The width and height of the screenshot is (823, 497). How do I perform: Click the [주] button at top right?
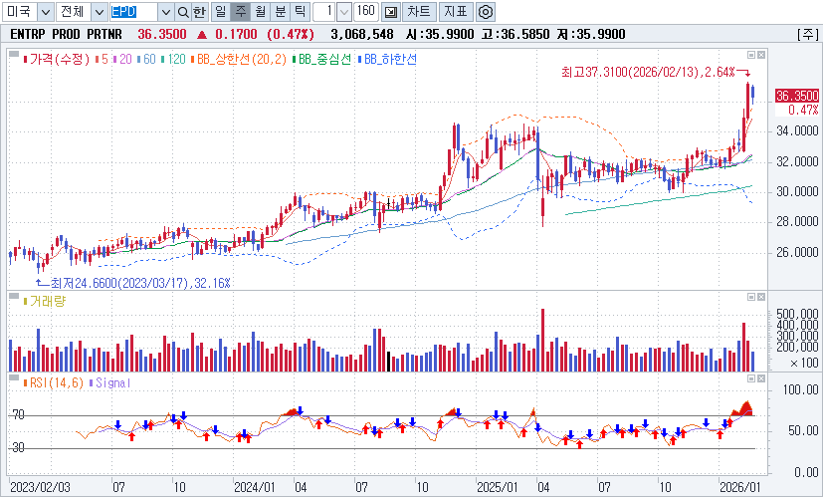[x=806, y=34]
